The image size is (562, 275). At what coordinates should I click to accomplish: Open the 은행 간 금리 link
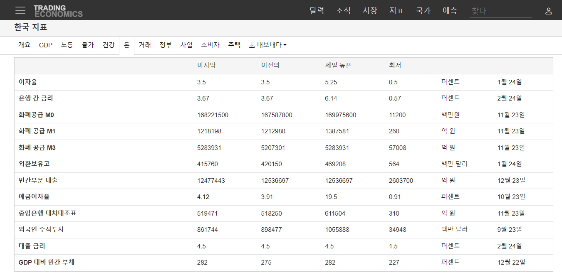click(x=36, y=98)
